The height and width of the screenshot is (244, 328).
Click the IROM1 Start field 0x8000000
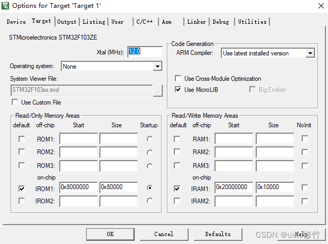coord(79,187)
